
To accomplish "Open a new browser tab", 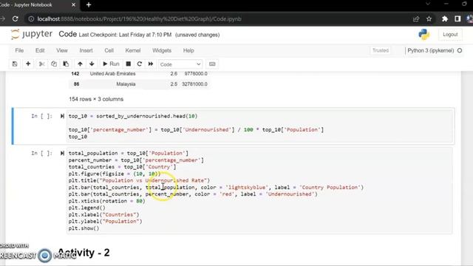I will [89, 5].
